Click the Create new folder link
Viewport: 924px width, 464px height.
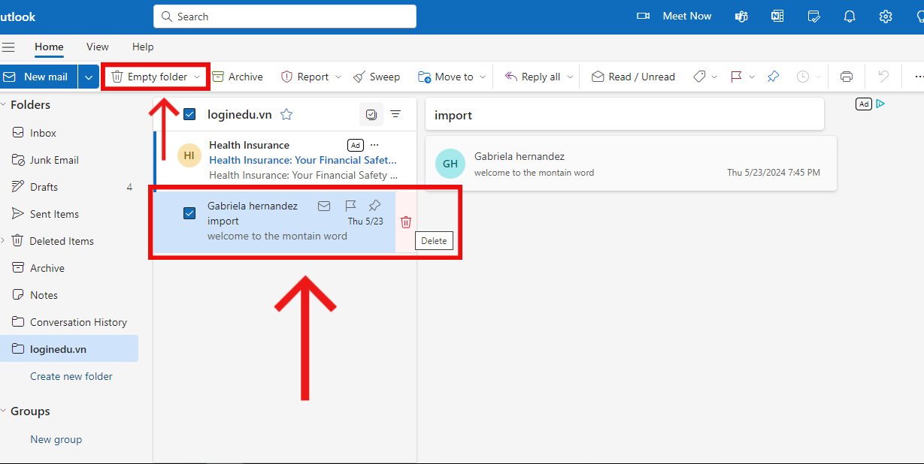[x=71, y=376]
